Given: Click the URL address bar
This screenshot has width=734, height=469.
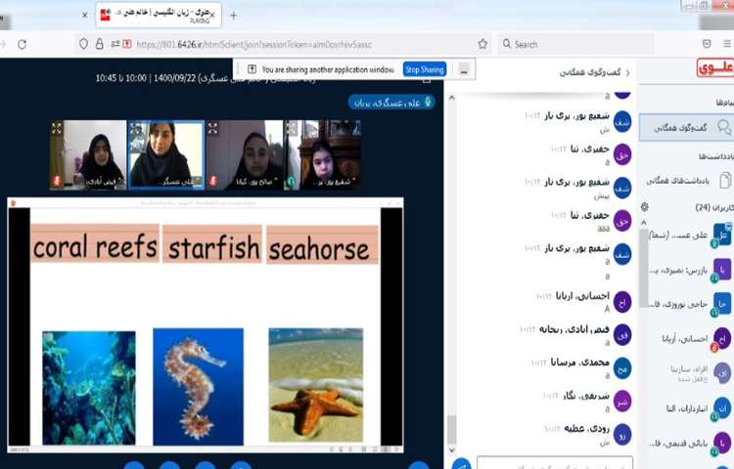Looking at the screenshot, I should pyautogui.click(x=294, y=44).
